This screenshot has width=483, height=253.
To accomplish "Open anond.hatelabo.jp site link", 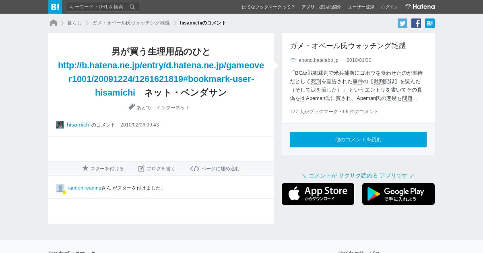I will [x=318, y=60].
